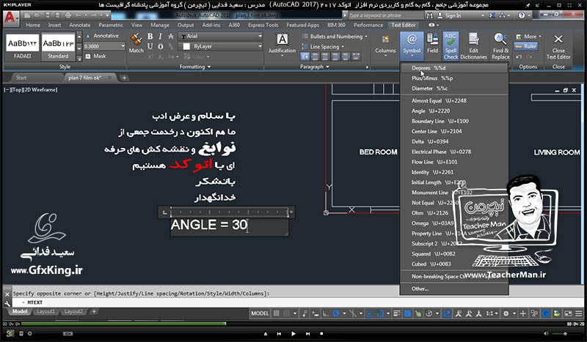Click the command line wrench icon
Viewport: 587px width, 342px height.
7,302
